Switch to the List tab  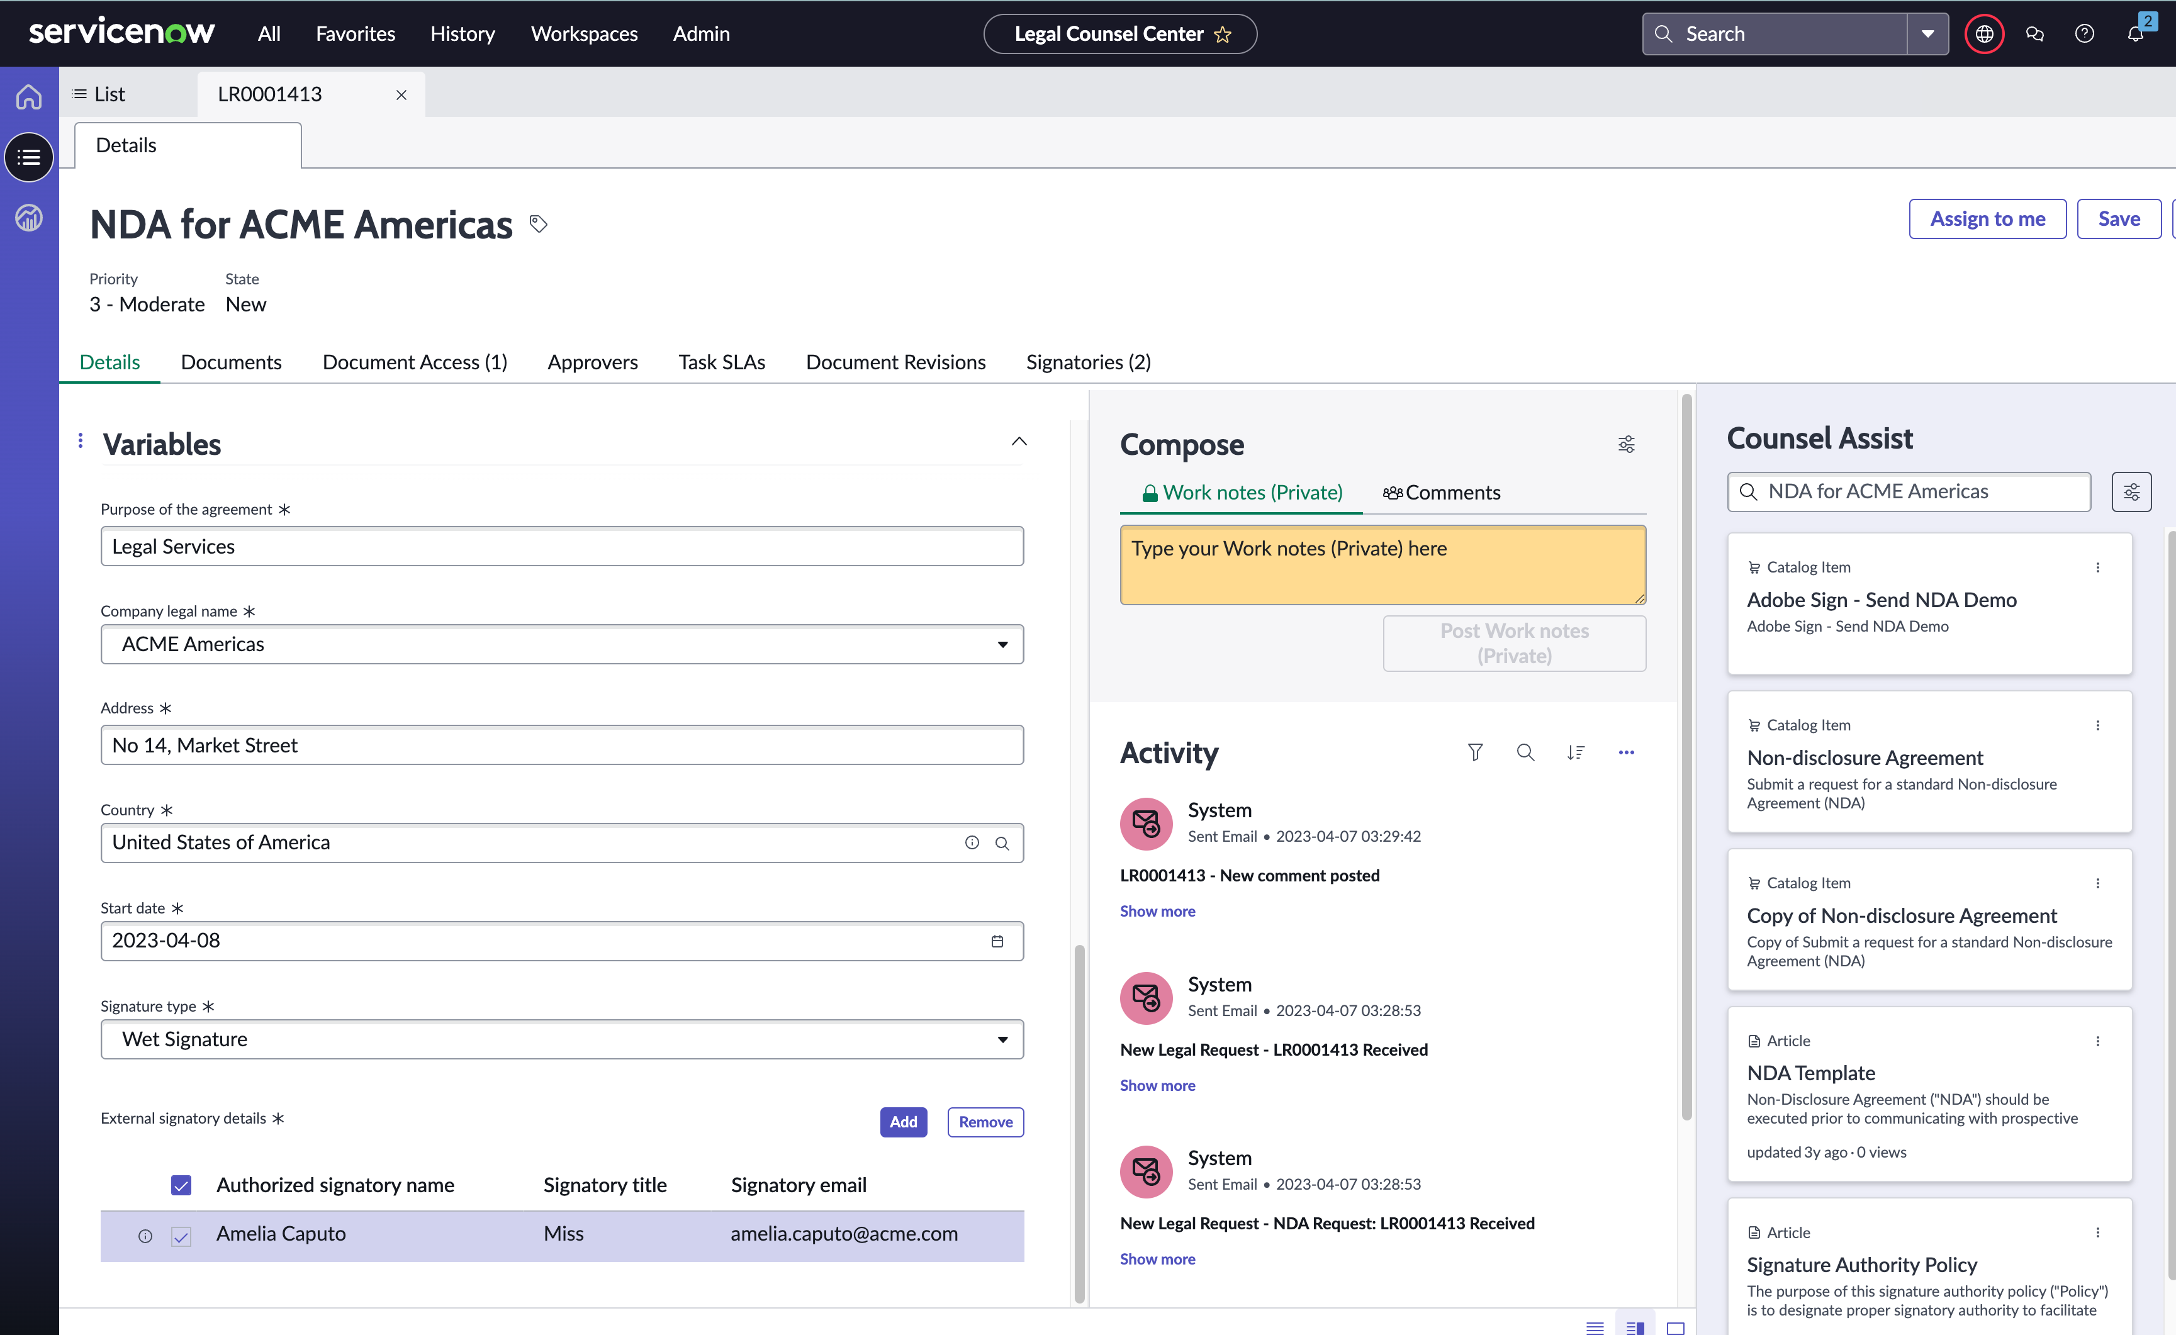click(99, 94)
